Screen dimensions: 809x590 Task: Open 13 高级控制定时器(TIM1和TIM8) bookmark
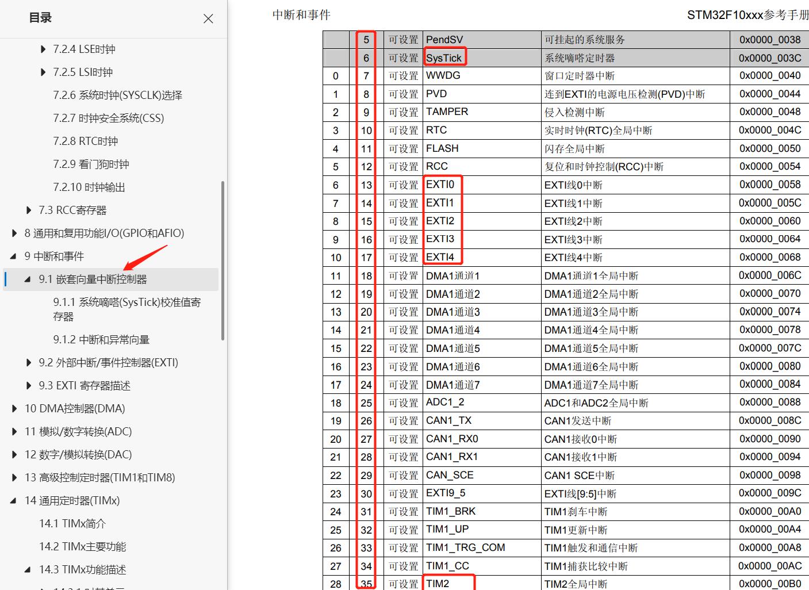click(x=99, y=478)
